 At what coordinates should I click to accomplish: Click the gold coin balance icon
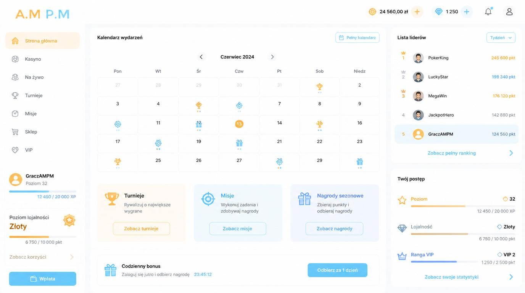[x=372, y=12]
